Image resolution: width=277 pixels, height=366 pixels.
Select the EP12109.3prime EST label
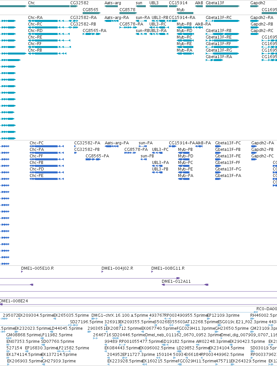(223, 315)
